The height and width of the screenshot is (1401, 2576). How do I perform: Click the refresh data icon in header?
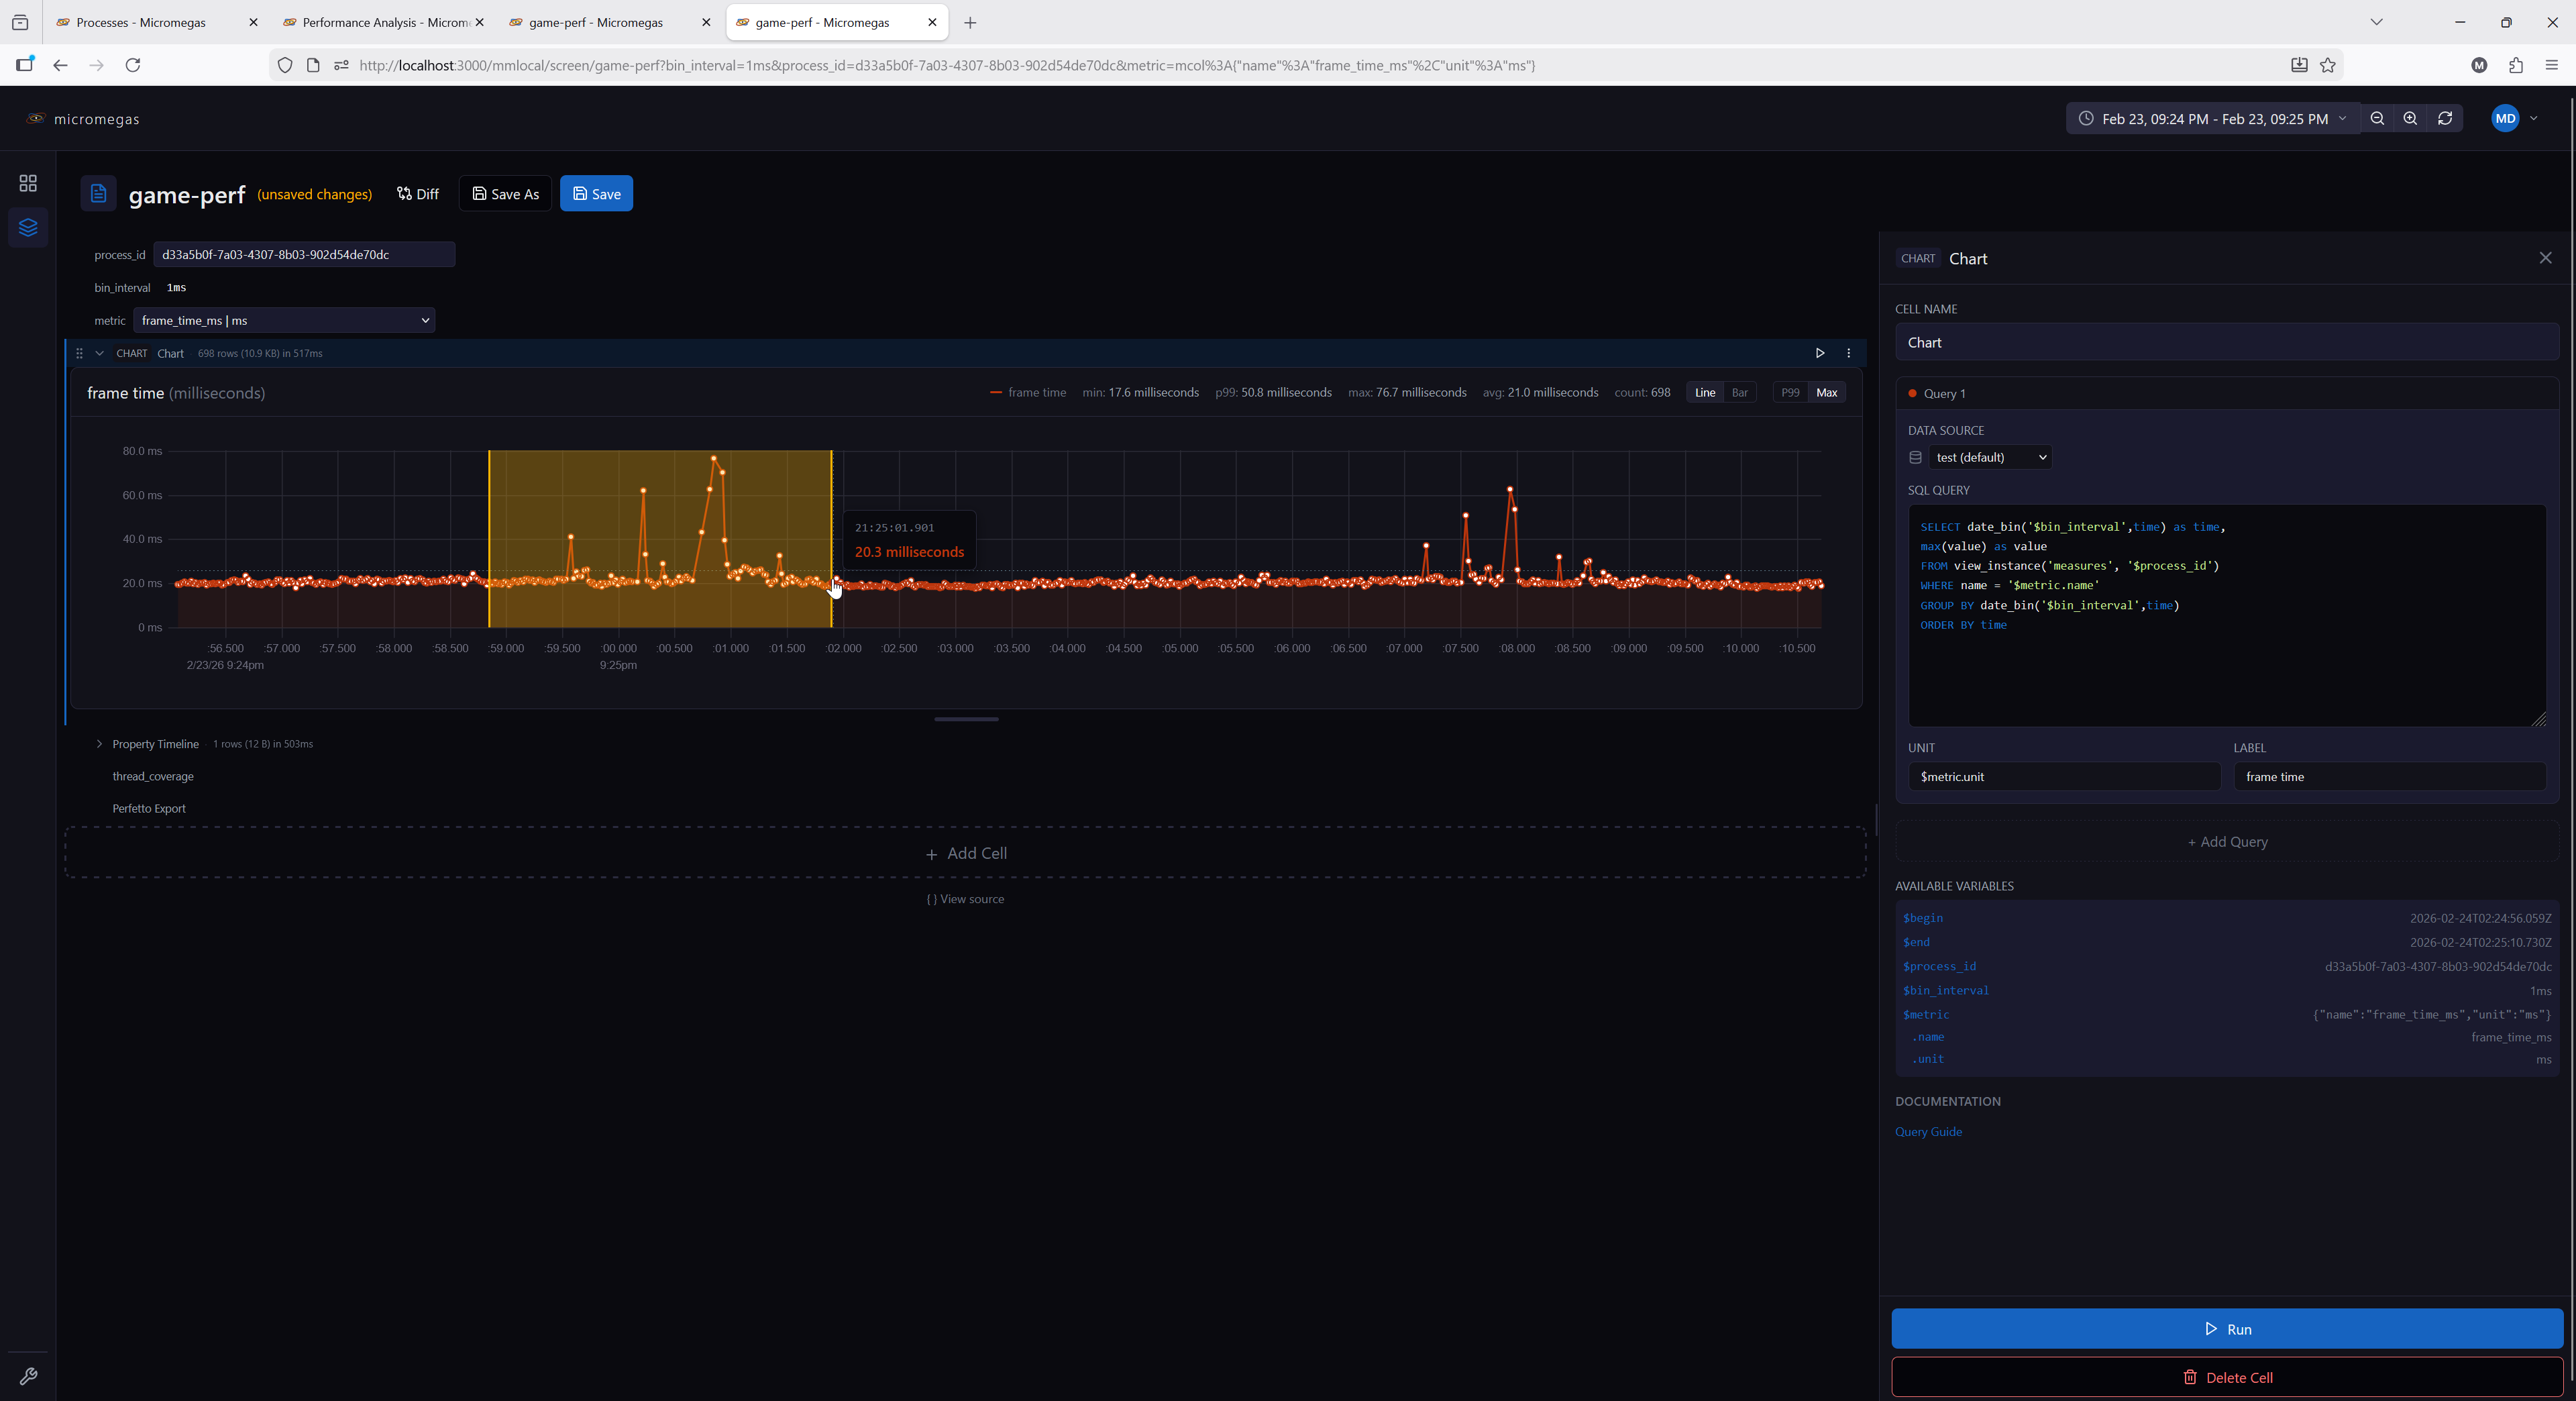(2445, 118)
